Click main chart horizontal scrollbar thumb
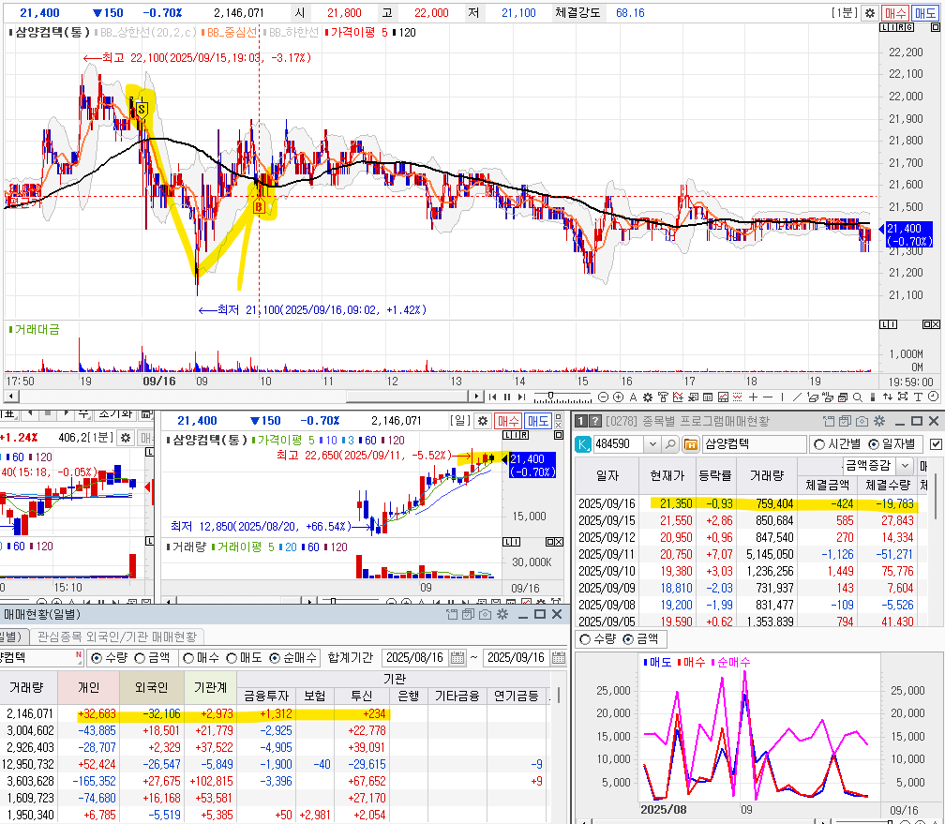 click(x=407, y=397)
